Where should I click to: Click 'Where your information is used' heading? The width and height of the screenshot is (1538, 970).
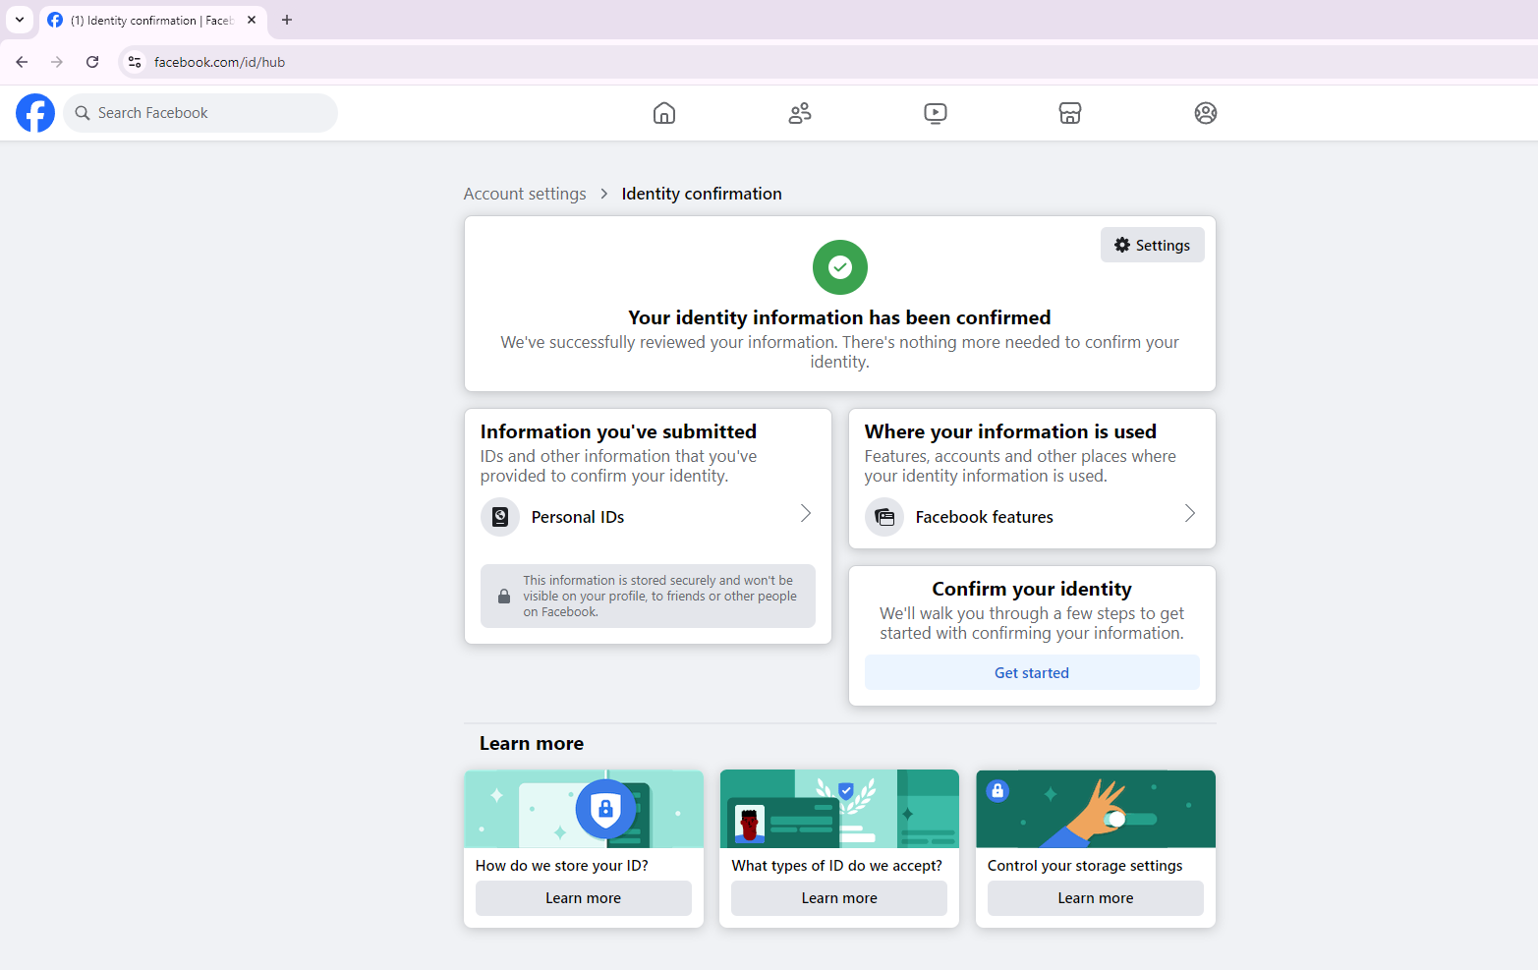(1010, 431)
